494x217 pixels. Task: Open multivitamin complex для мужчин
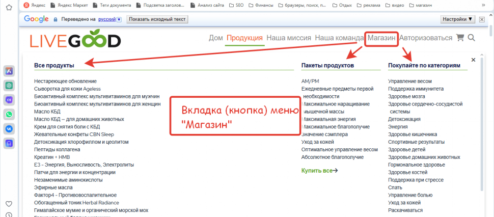(x=97, y=96)
